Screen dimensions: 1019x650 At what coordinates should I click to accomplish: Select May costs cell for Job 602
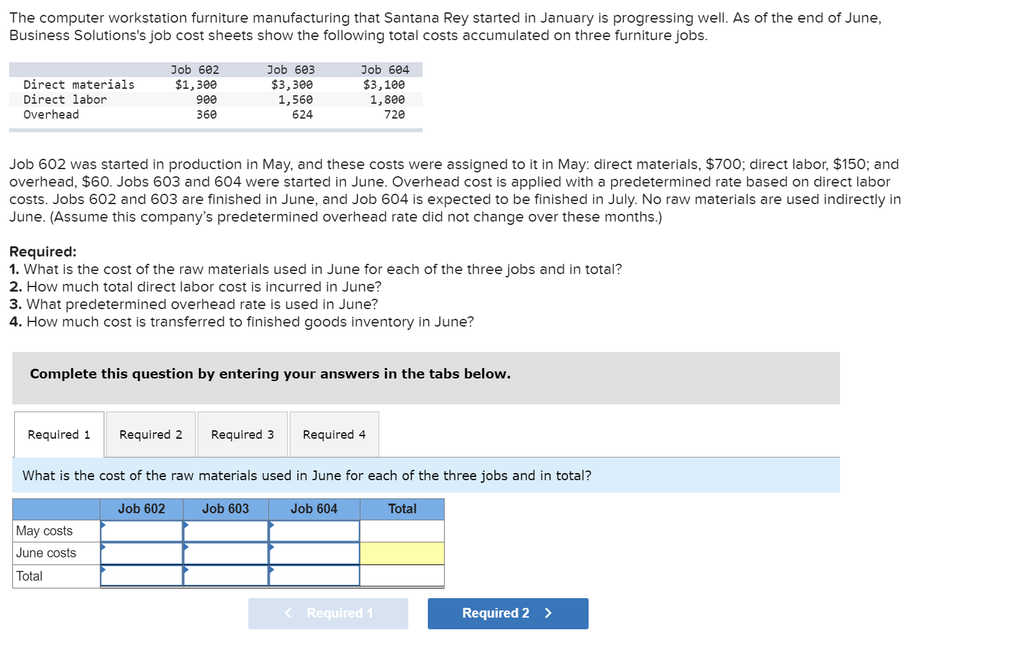click(142, 531)
